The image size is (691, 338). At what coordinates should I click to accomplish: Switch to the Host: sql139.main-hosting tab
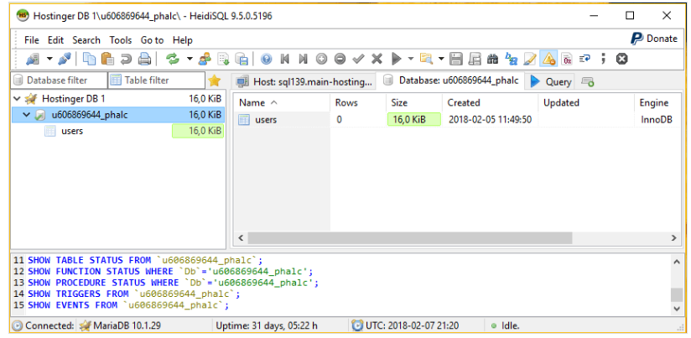[x=304, y=81]
